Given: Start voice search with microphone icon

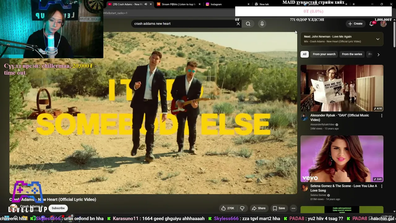Looking at the screenshot, I should [262, 24].
